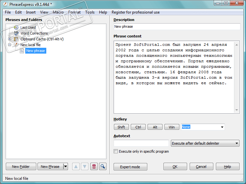Toggle the Ctrl hotkey modifier
The image size is (246, 184).
pos(138,127)
